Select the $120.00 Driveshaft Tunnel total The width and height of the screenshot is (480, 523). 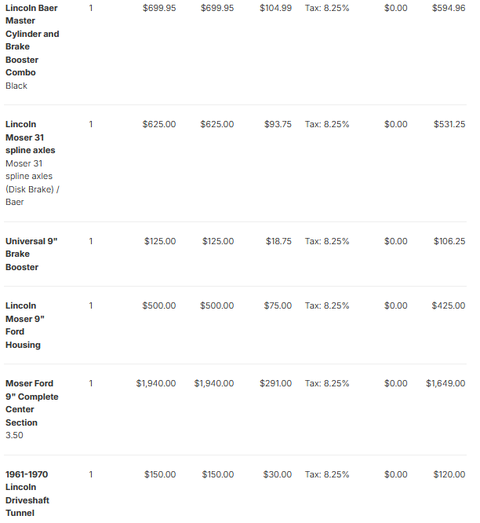pyautogui.click(x=449, y=474)
